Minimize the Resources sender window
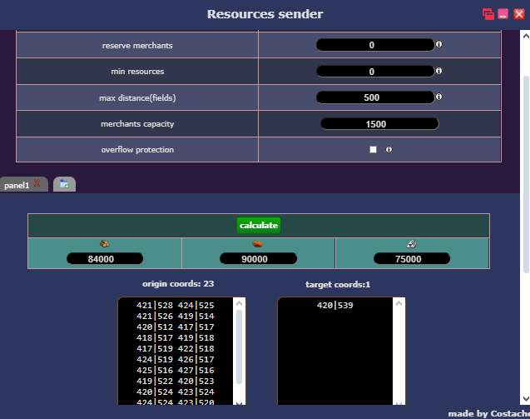 [x=503, y=14]
